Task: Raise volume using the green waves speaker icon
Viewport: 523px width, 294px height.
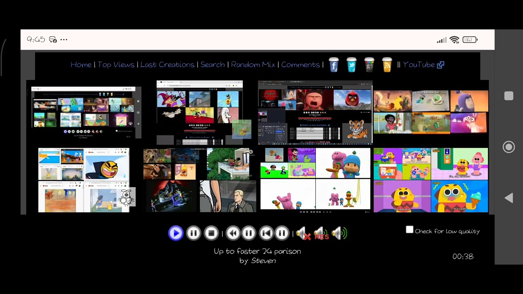Action: tap(339, 234)
